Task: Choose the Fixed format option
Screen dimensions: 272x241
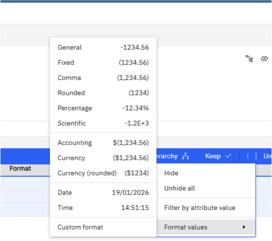Action: point(103,63)
